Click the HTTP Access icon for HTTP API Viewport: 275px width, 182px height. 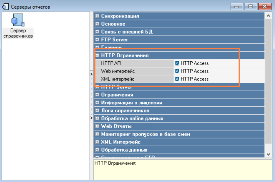click(177, 63)
